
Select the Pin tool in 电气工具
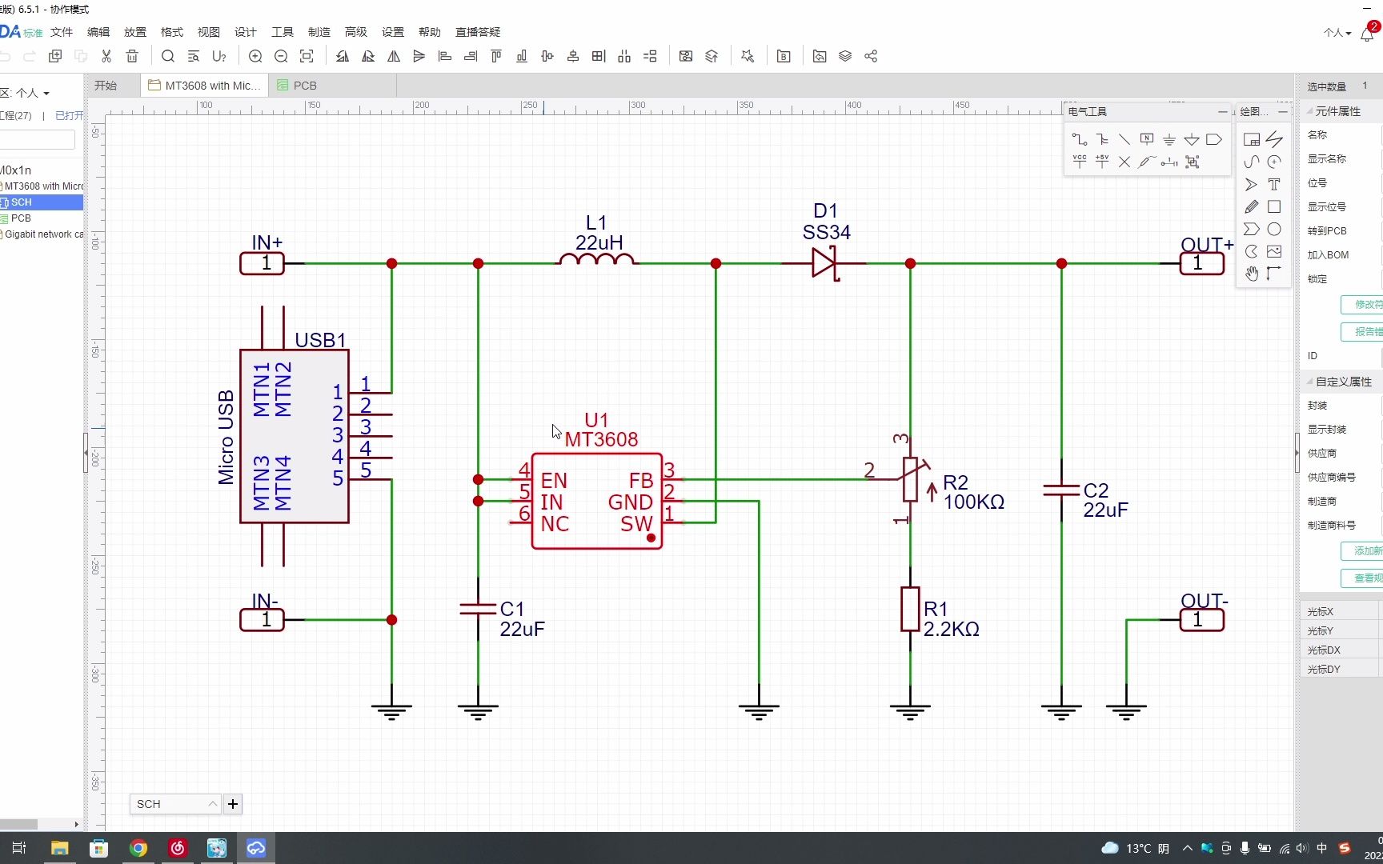(x=1169, y=162)
